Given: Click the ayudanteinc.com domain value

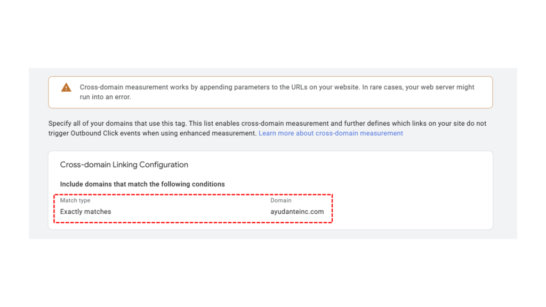Looking at the screenshot, I should (297, 212).
